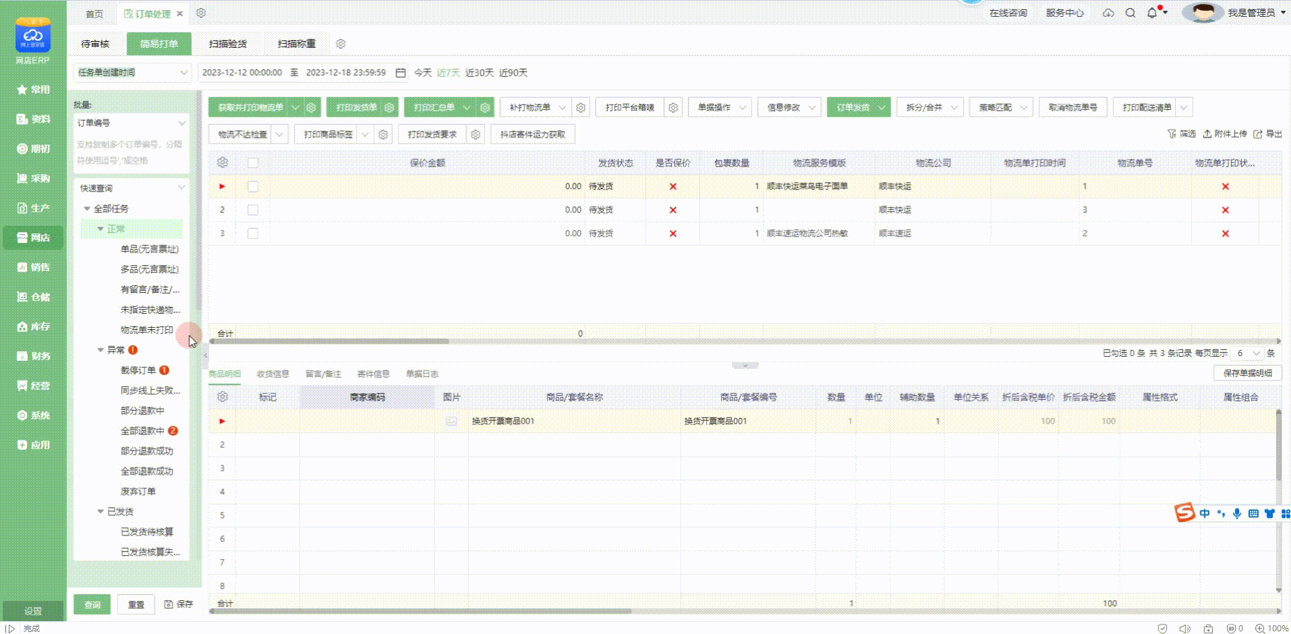The width and height of the screenshot is (1291, 634).
Task: Open the search magnifier icon in top bar
Action: pos(1130,13)
